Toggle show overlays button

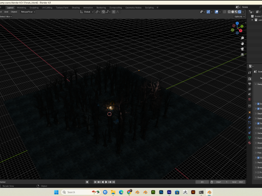point(216,12)
